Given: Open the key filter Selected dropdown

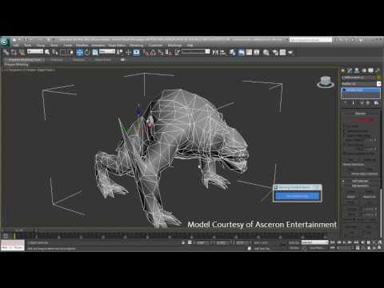Looking at the screenshot, I should (x=314, y=242).
